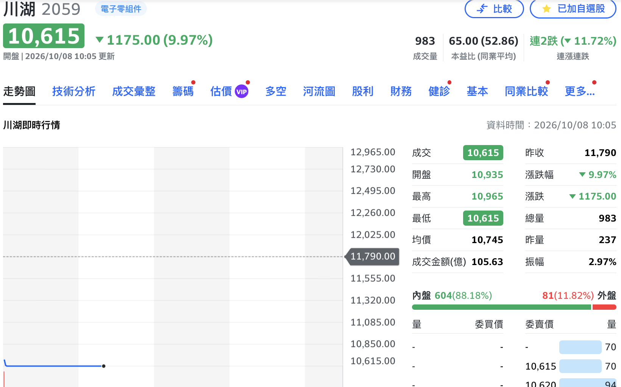Click the large 10,615 price badge
Viewport: 621px width, 387px height.
44,36
